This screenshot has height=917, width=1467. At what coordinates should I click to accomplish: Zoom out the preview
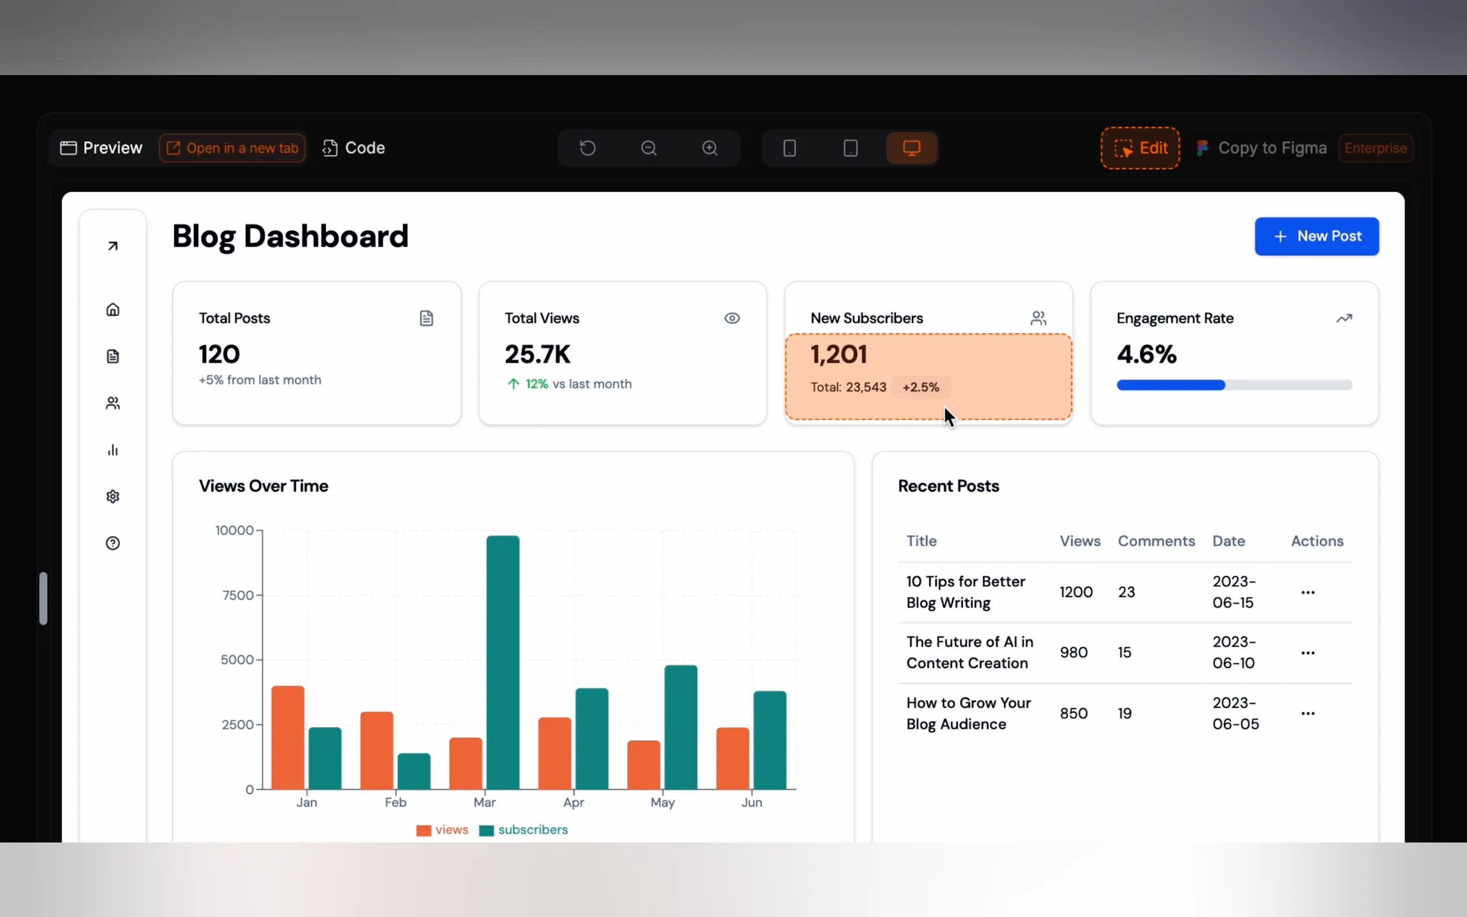pos(649,148)
